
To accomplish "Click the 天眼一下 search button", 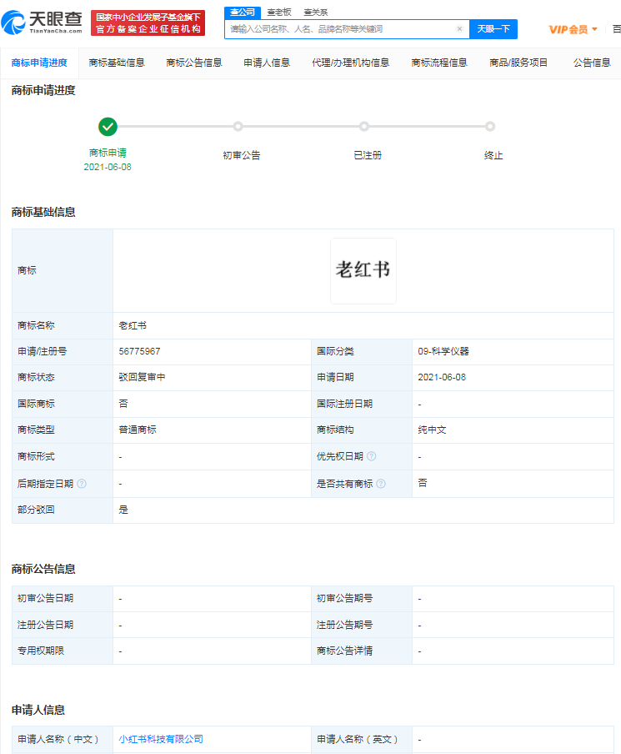I will click(493, 29).
